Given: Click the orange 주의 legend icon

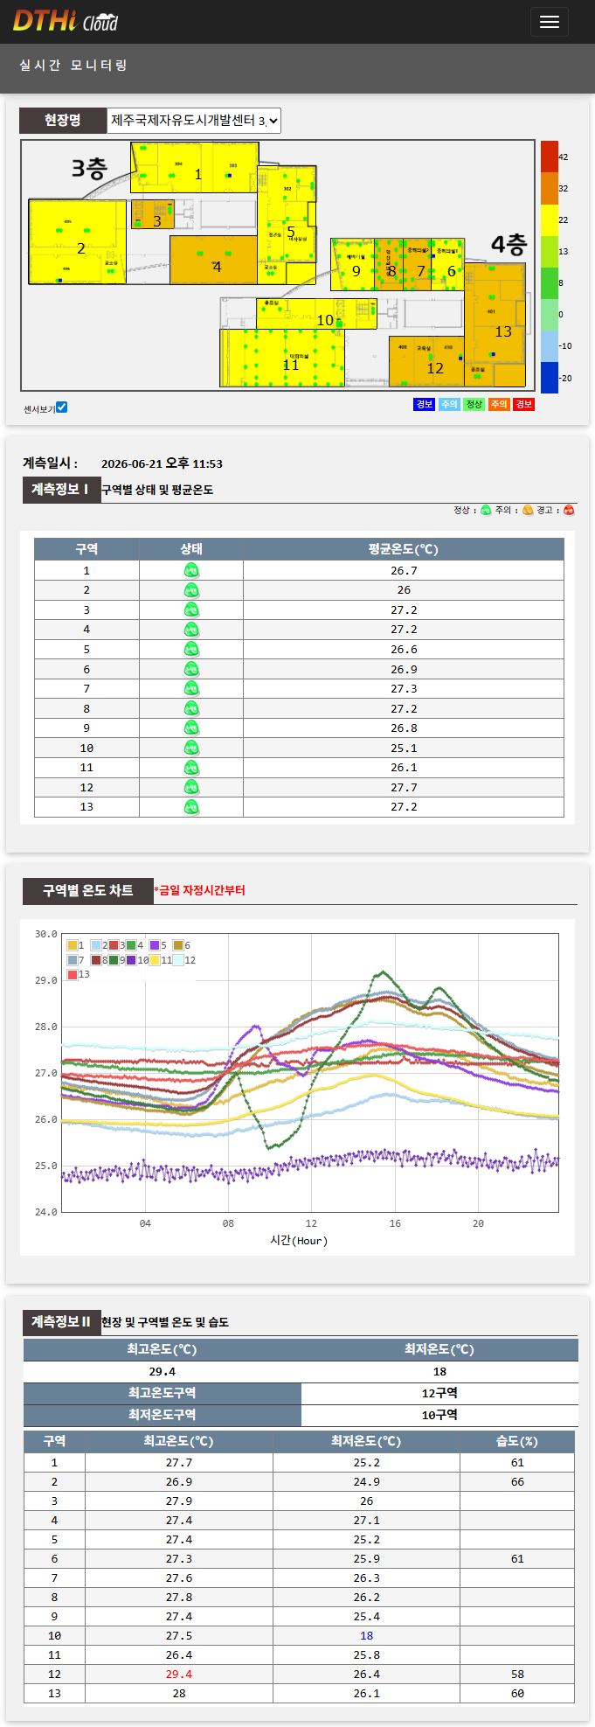Looking at the screenshot, I should pyautogui.click(x=528, y=510).
